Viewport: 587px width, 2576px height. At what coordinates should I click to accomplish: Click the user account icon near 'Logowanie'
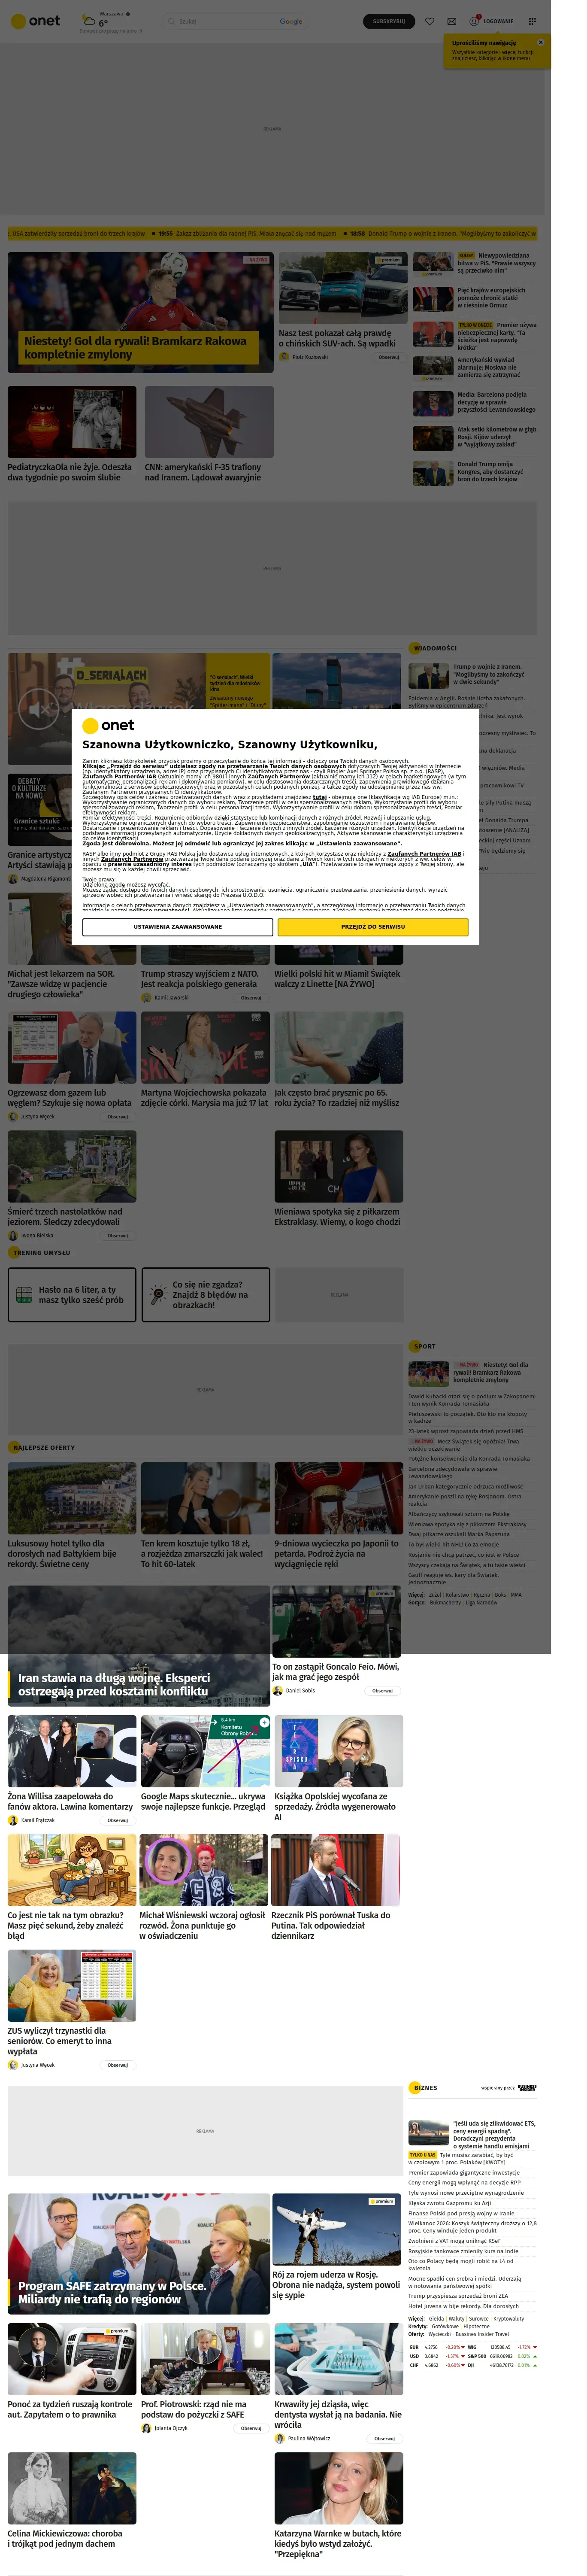(474, 21)
